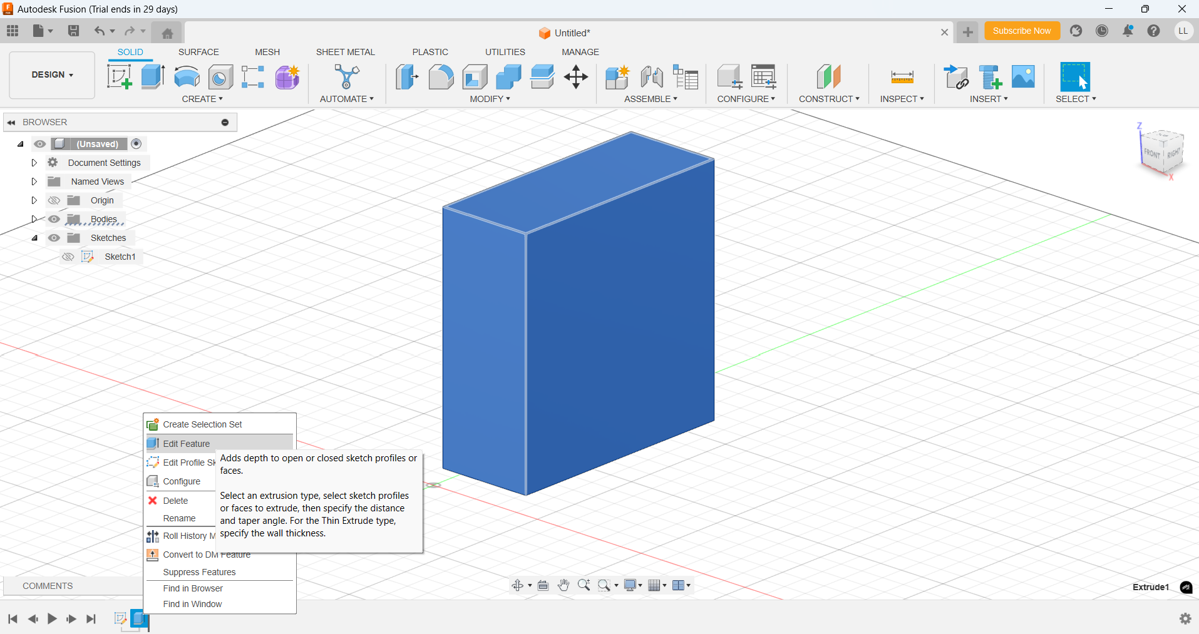Open timeline settings gear
This screenshot has width=1199, height=634.
pyautogui.click(x=1185, y=618)
